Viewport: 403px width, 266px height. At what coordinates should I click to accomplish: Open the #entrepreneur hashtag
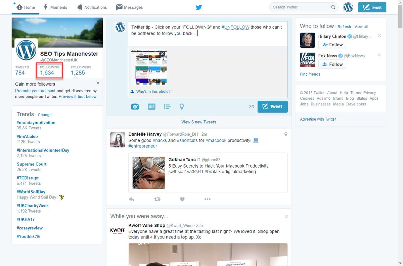(x=143, y=146)
